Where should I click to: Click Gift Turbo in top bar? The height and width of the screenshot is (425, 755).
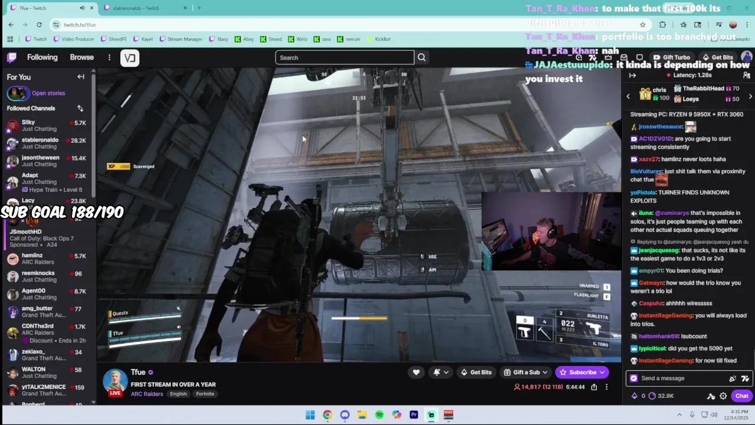click(672, 57)
